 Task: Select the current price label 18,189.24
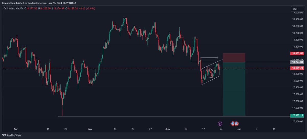tap(297, 68)
